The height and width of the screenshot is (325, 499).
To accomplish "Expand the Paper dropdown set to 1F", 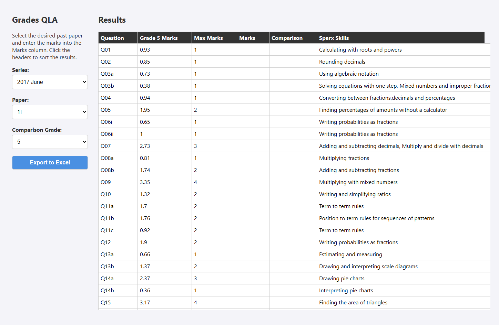I will tap(50, 112).
